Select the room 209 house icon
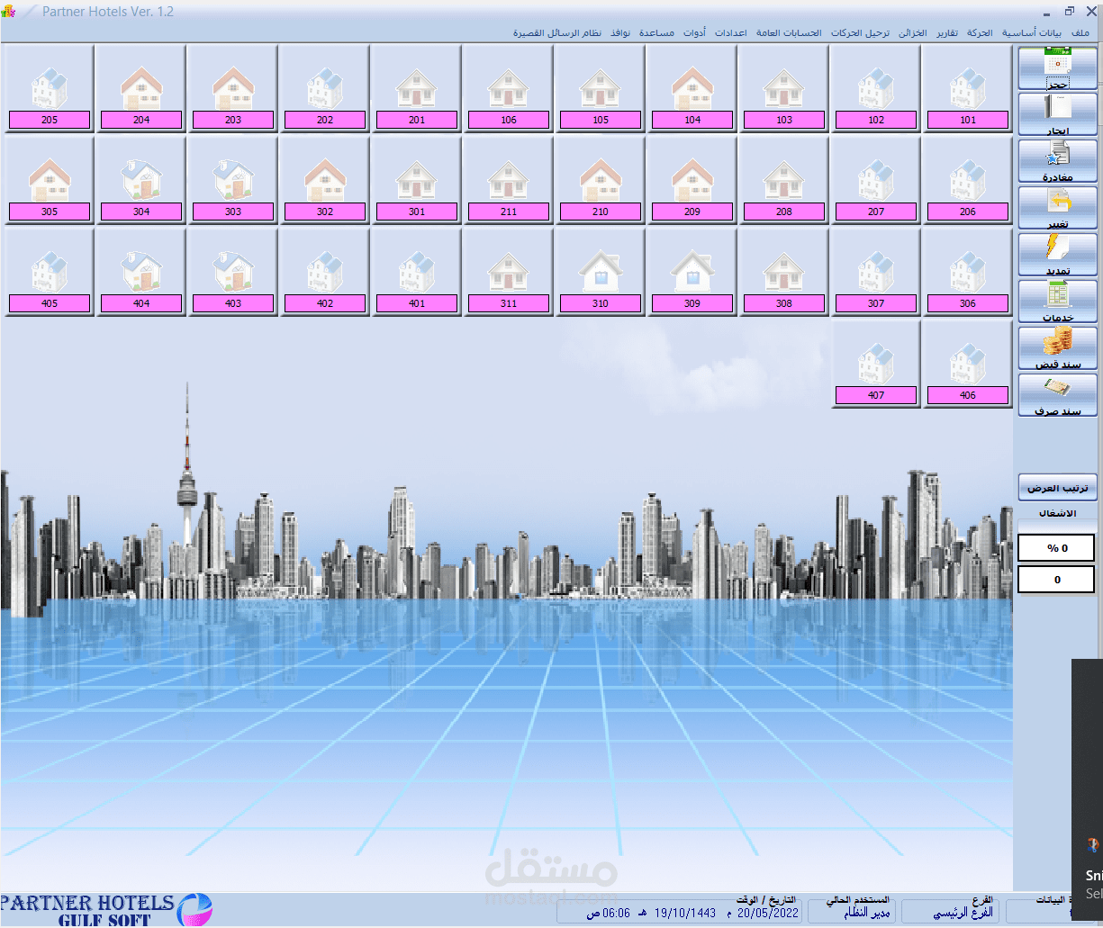 (x=692, y=180)
